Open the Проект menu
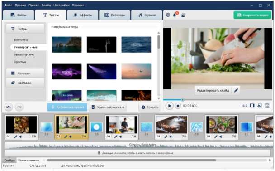Image resolution: width=275 pixels, height=171 pixels. coord(33,5)
